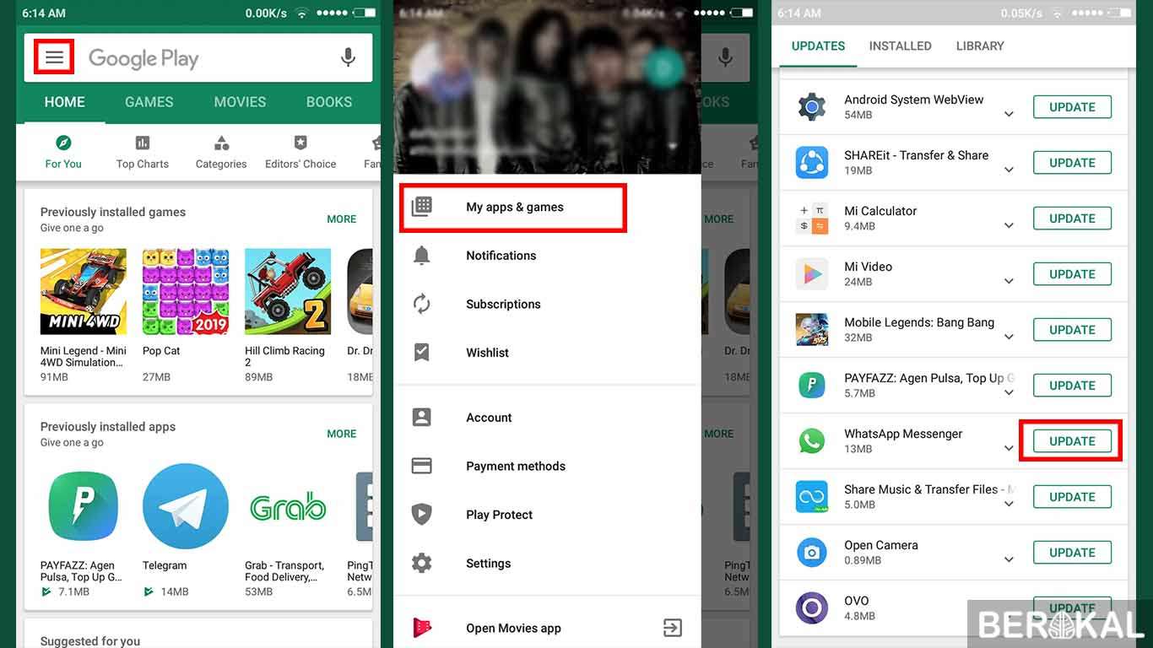Click the WhatsApp Messenger app icon
Image resolution: width=1153 pixels, height=648 pixels.
812,440
